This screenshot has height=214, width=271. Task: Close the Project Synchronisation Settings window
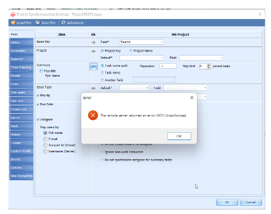pos(260,14)
